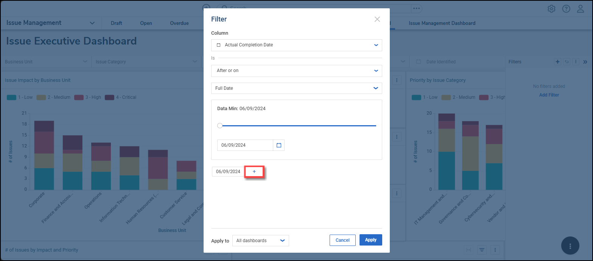Click the date range slider handle

220,126
